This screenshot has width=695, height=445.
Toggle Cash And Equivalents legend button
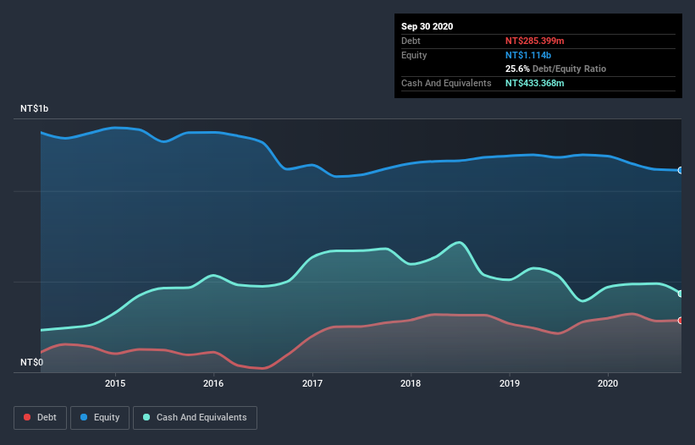point(195,418)
